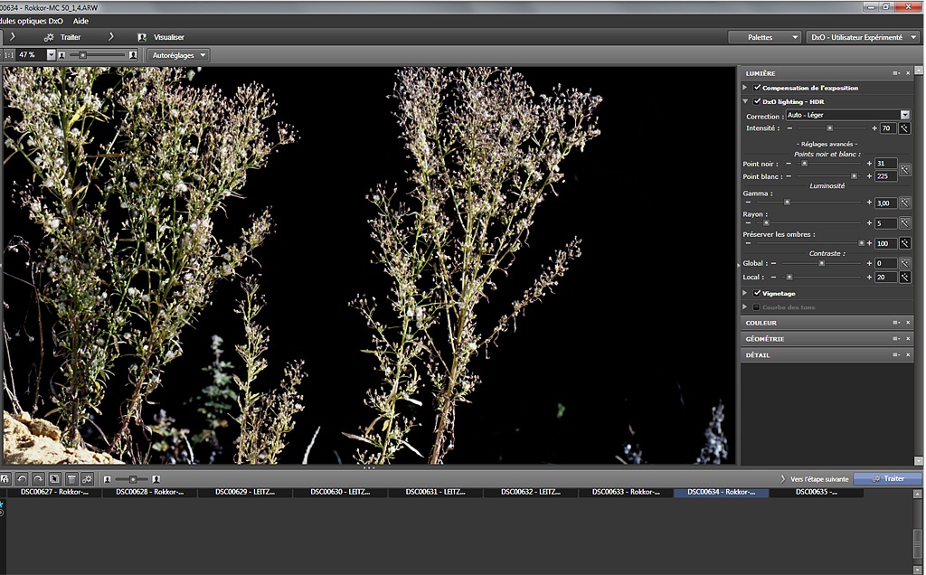
Task: Click the Intensité slider handle
Action: (830, 128)
